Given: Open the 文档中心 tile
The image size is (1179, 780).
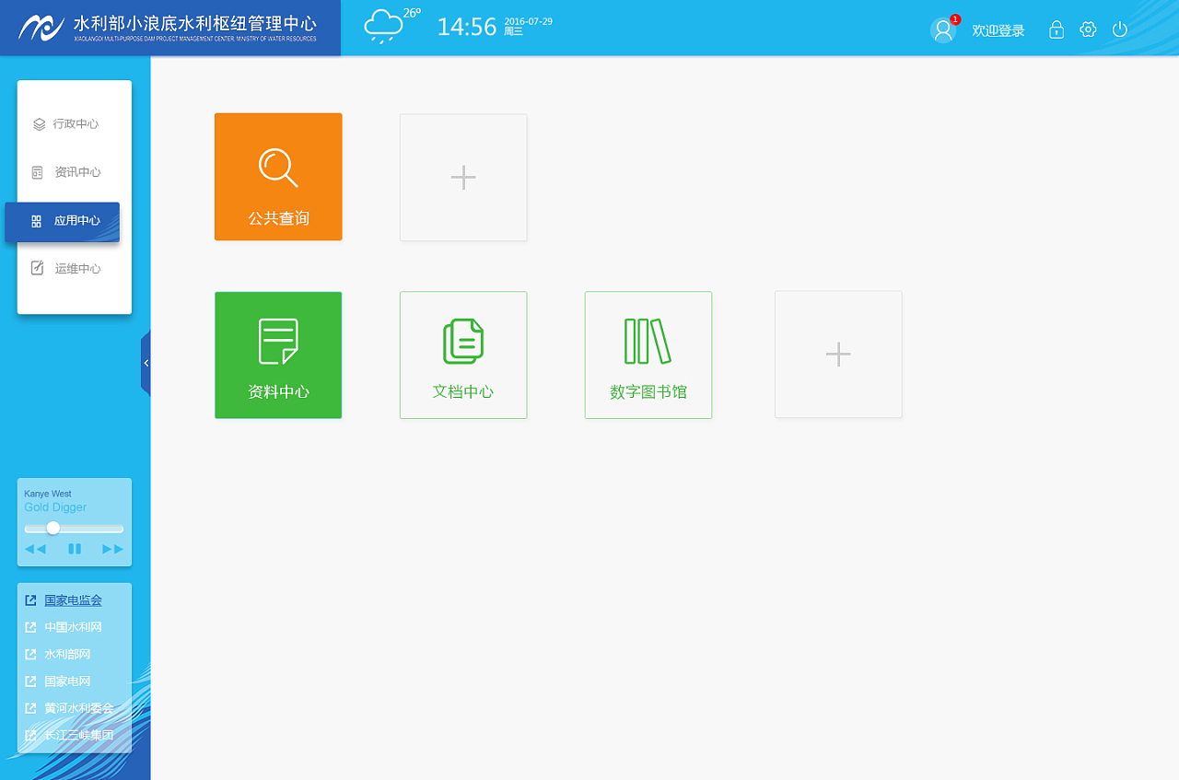Looking at the screenshot, I should pyautogui.click(x=463, y=355).
